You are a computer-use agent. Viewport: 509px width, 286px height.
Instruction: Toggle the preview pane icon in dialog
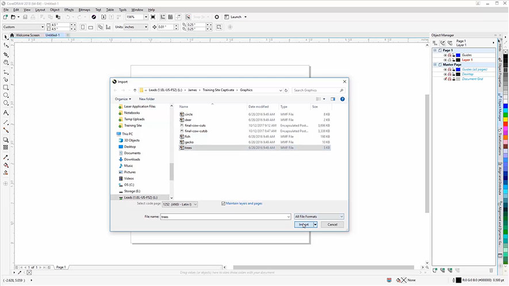[332, 99]
